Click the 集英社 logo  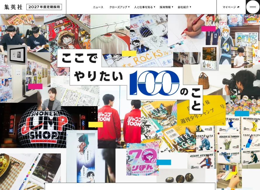(x=13, y=7)
